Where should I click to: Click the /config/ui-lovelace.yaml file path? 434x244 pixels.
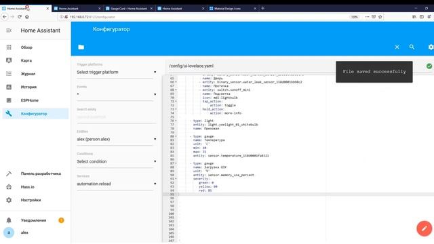[x=191, y=66]
